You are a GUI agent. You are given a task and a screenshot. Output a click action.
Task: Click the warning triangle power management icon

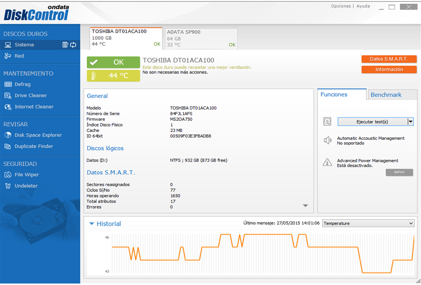pos(327,163)
